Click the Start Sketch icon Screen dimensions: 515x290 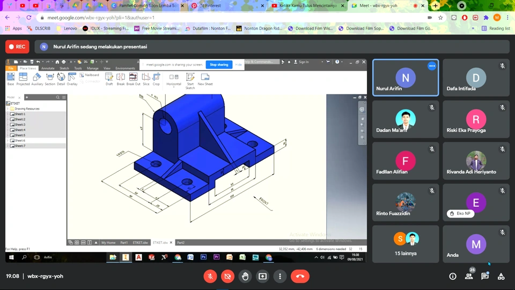click(190, 78)
